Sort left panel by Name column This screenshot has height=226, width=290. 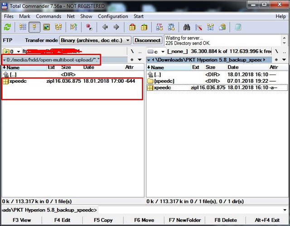coord(24,67)
